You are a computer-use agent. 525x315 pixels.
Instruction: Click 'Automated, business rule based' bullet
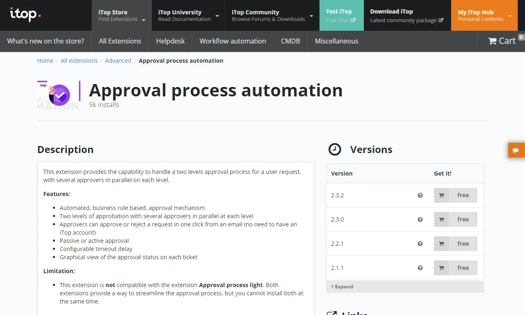pos(132,208)
